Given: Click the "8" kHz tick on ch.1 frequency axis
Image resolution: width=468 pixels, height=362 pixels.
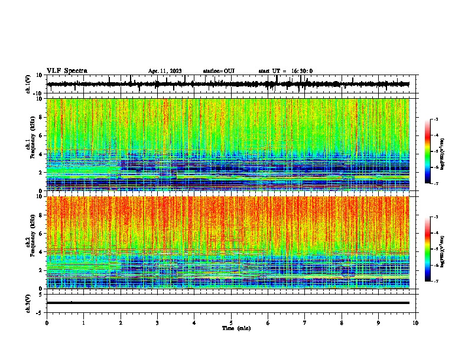Looking at the screenshot, I should (x=41, y=117).
